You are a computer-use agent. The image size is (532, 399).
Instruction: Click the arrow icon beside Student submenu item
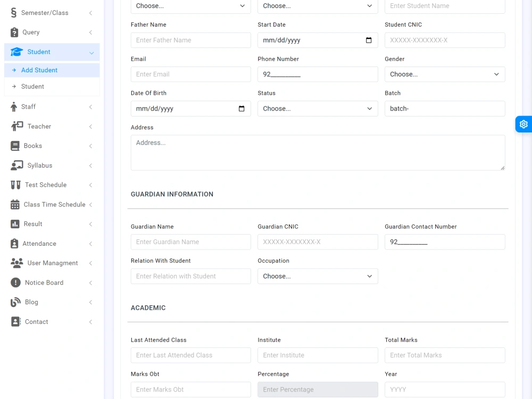coord(14,87)
